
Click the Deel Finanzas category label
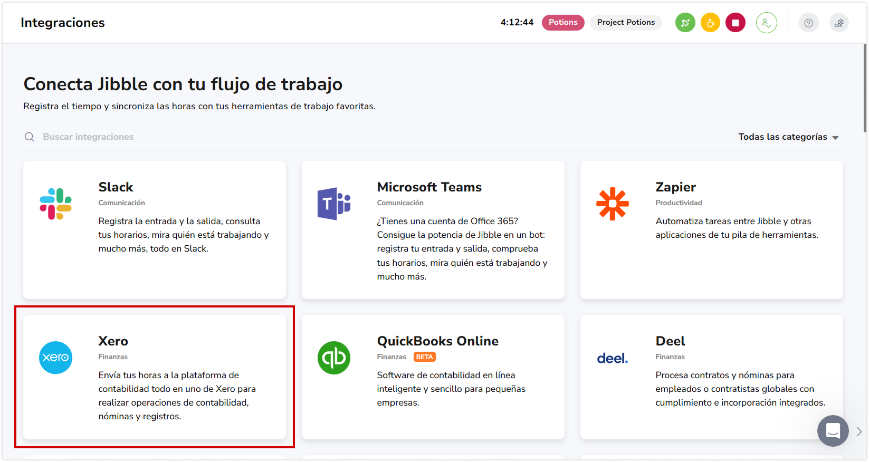[670, 357]
